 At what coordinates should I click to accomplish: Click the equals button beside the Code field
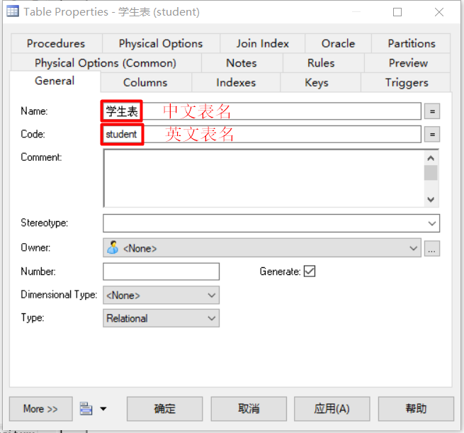tap(432, 135)
